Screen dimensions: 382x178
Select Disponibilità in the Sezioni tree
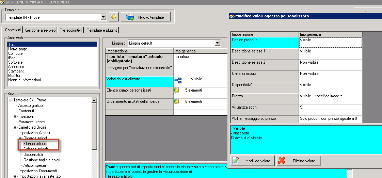pyautogui.click(x=33, y=155)
